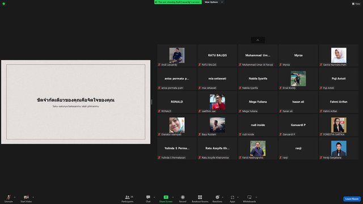Click the green encryption shield icon
Viewport: 363px width, 204px height.
(x=4, y=4)
